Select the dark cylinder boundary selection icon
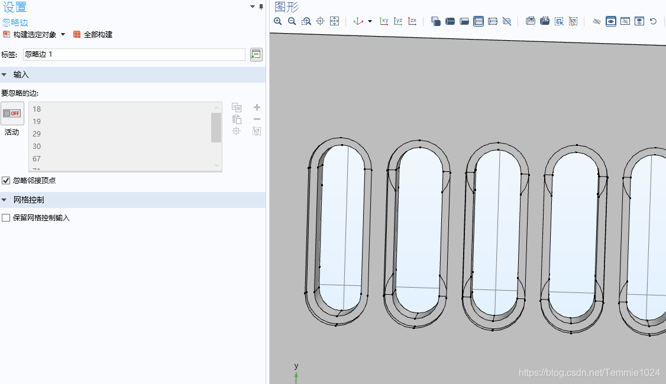 (450, 21)
